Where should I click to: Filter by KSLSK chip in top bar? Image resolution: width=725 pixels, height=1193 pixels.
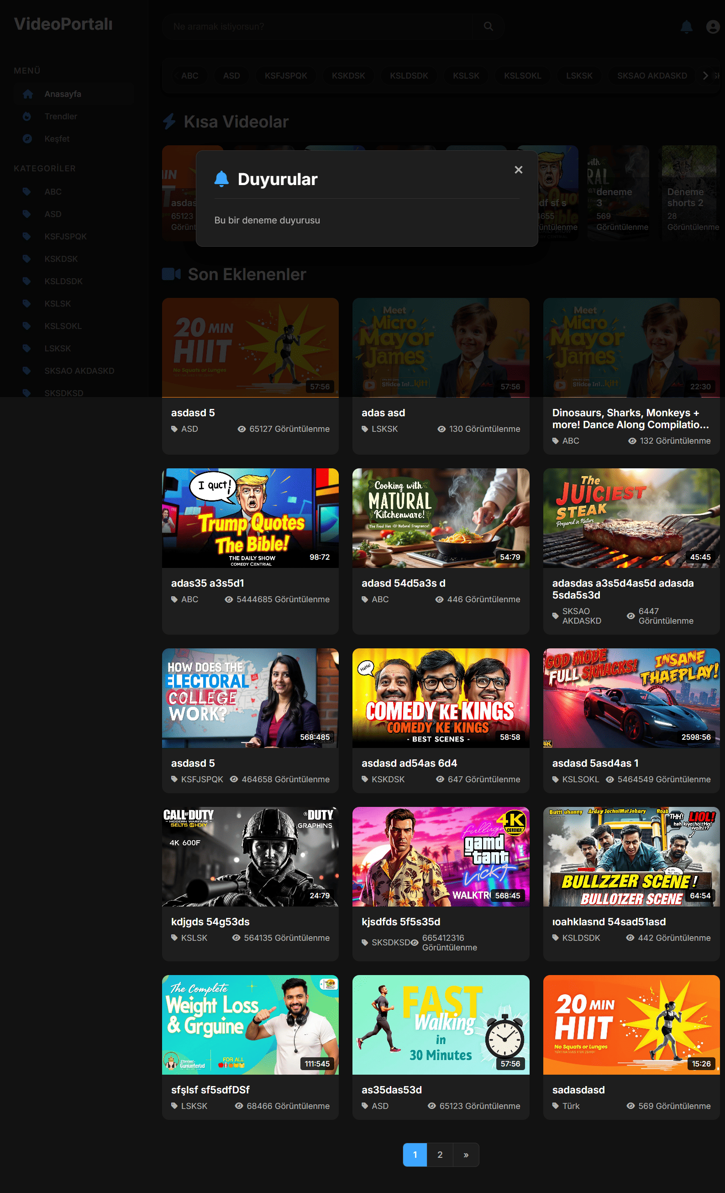coord(466,75)
